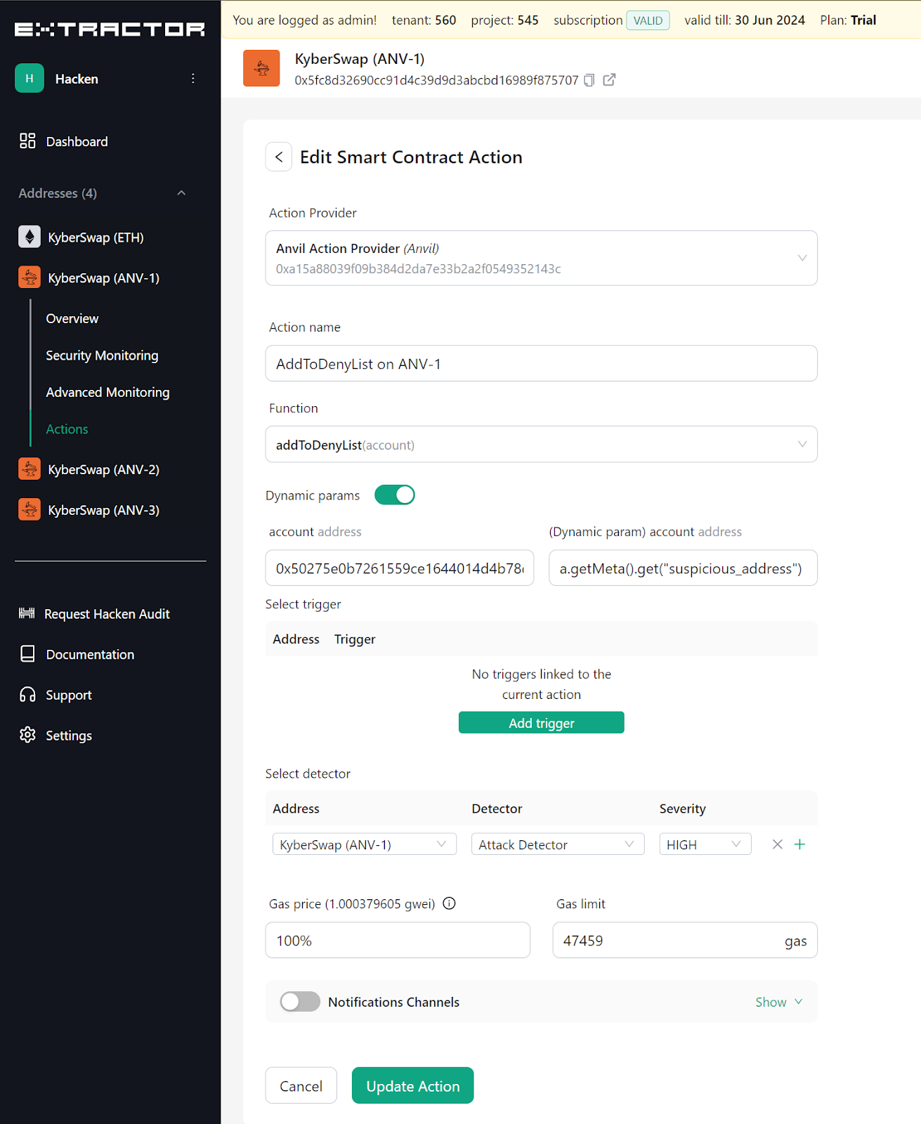Open Security Monitoring page
The image size is (921, 1124).
tap(102, 355)
